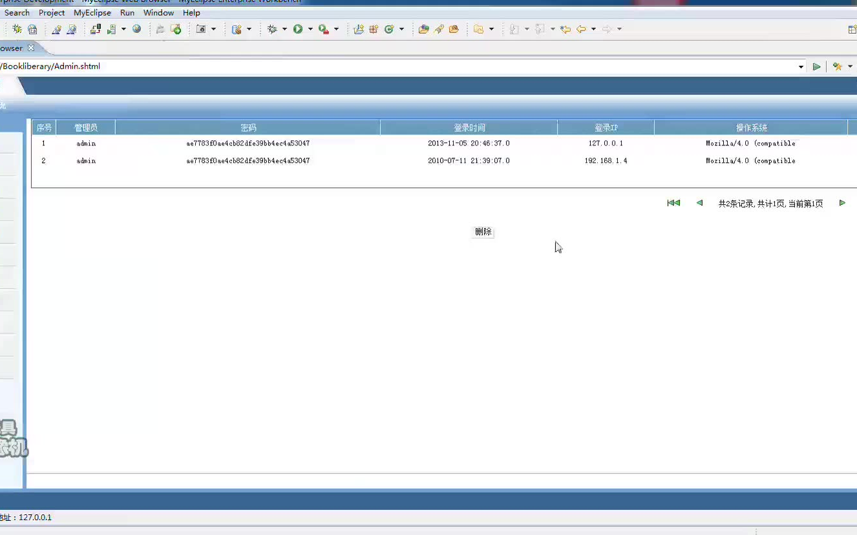857x535 pixels.
Task: Click the database tool toolbar icon
Action: 237,29
